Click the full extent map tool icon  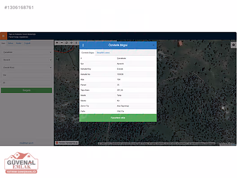coord(66,43)
